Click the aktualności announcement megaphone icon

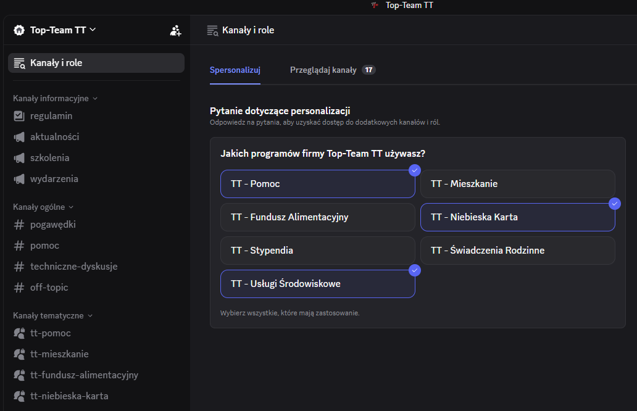(19, 137)
